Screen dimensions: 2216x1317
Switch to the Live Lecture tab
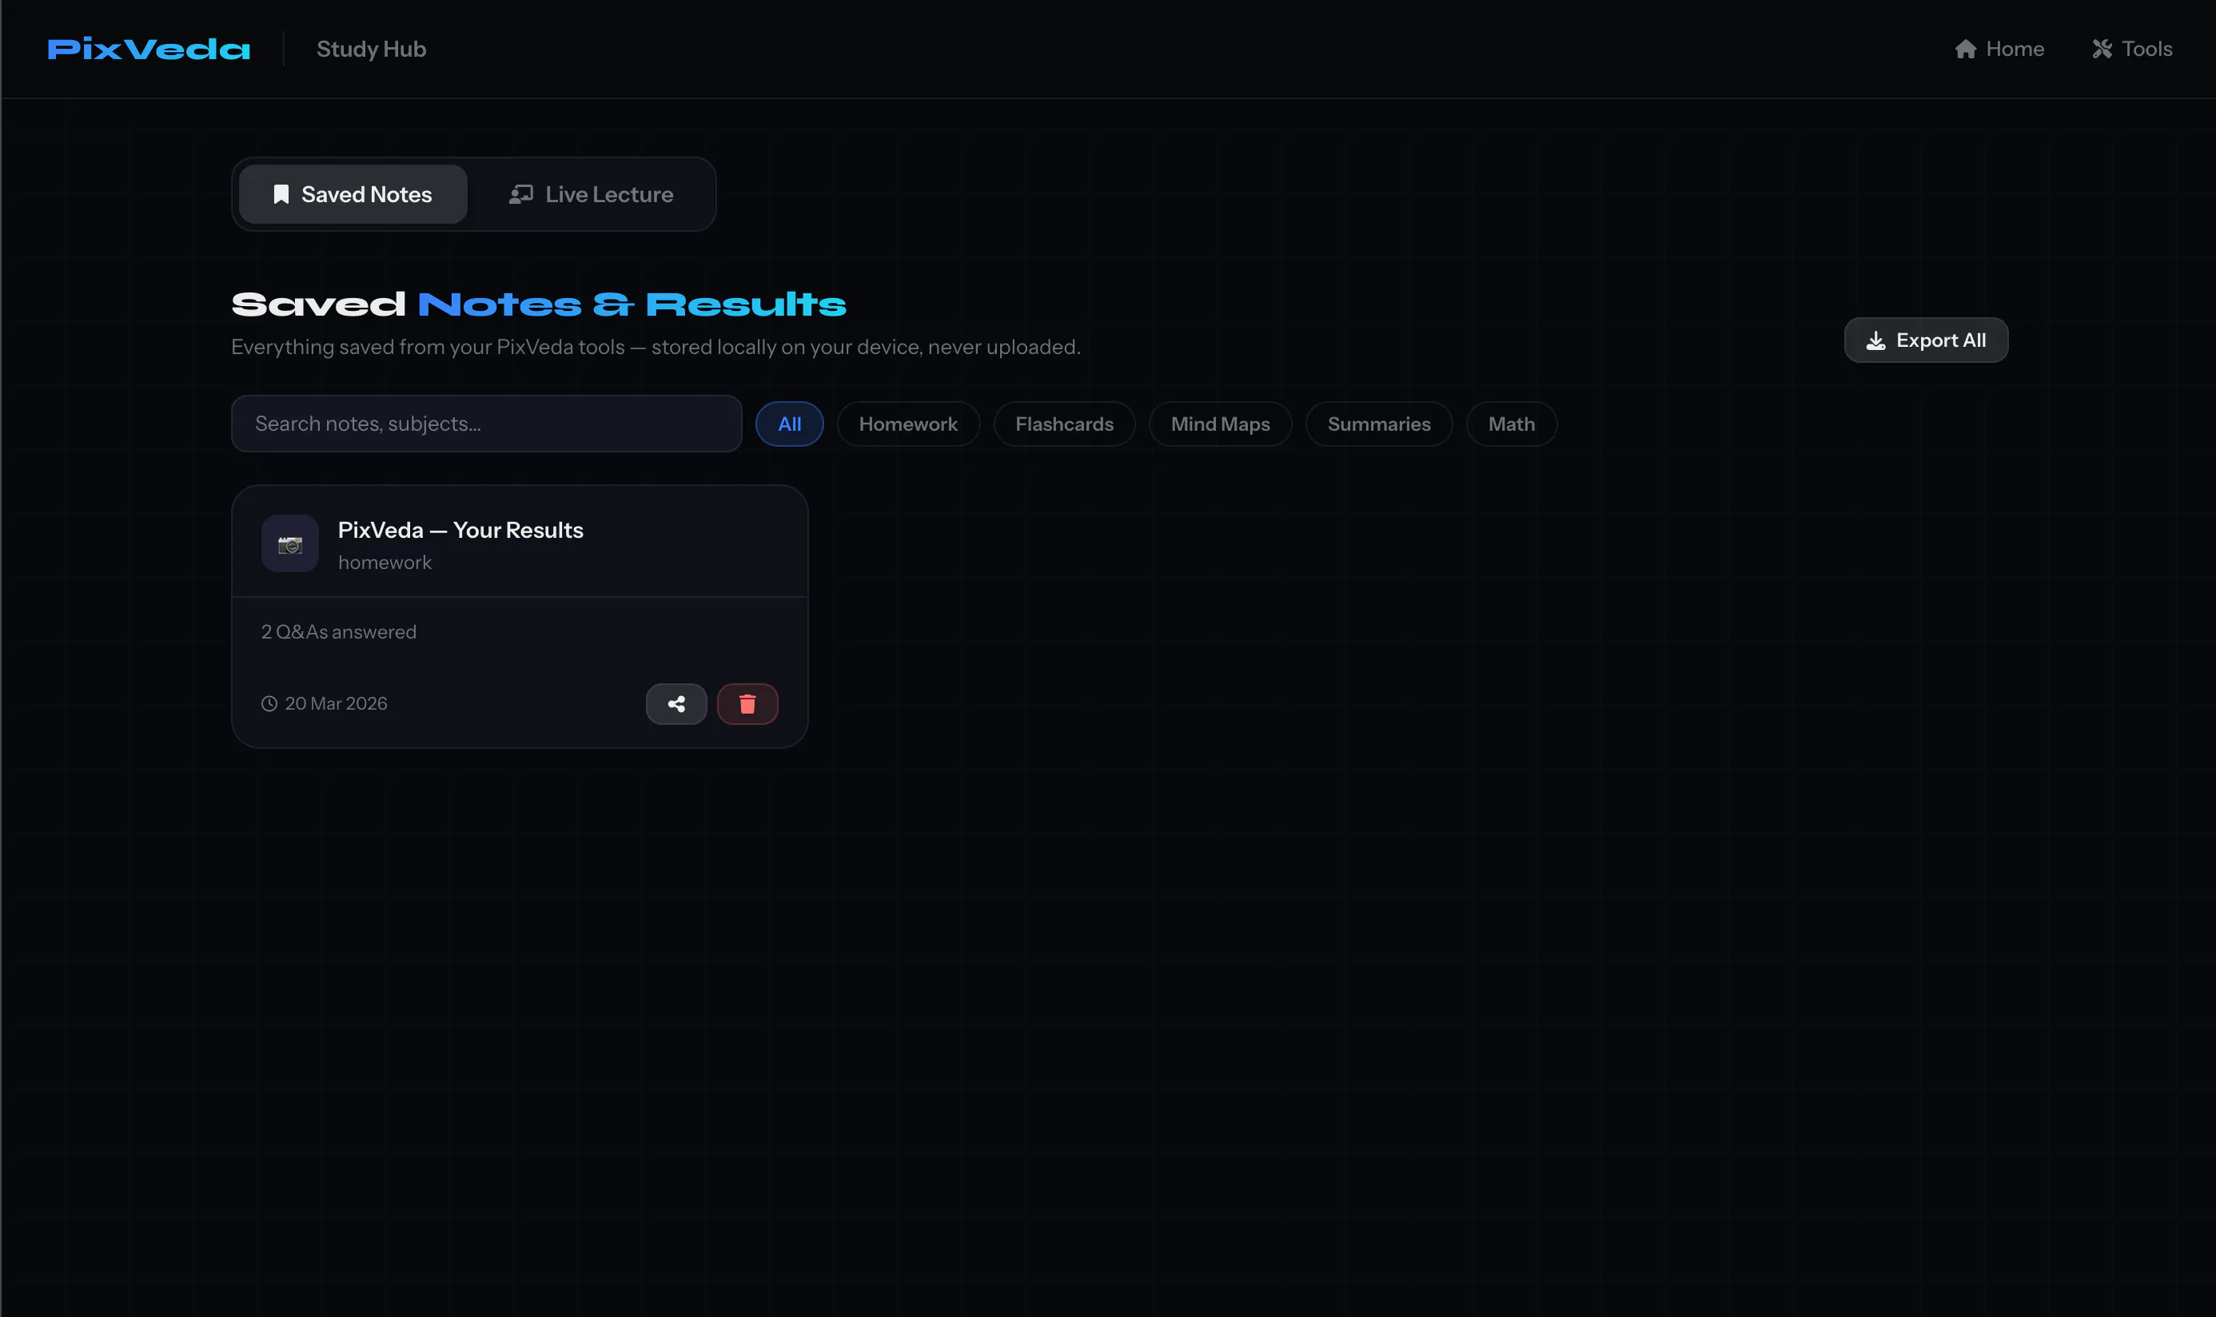[x=592, y=194]
